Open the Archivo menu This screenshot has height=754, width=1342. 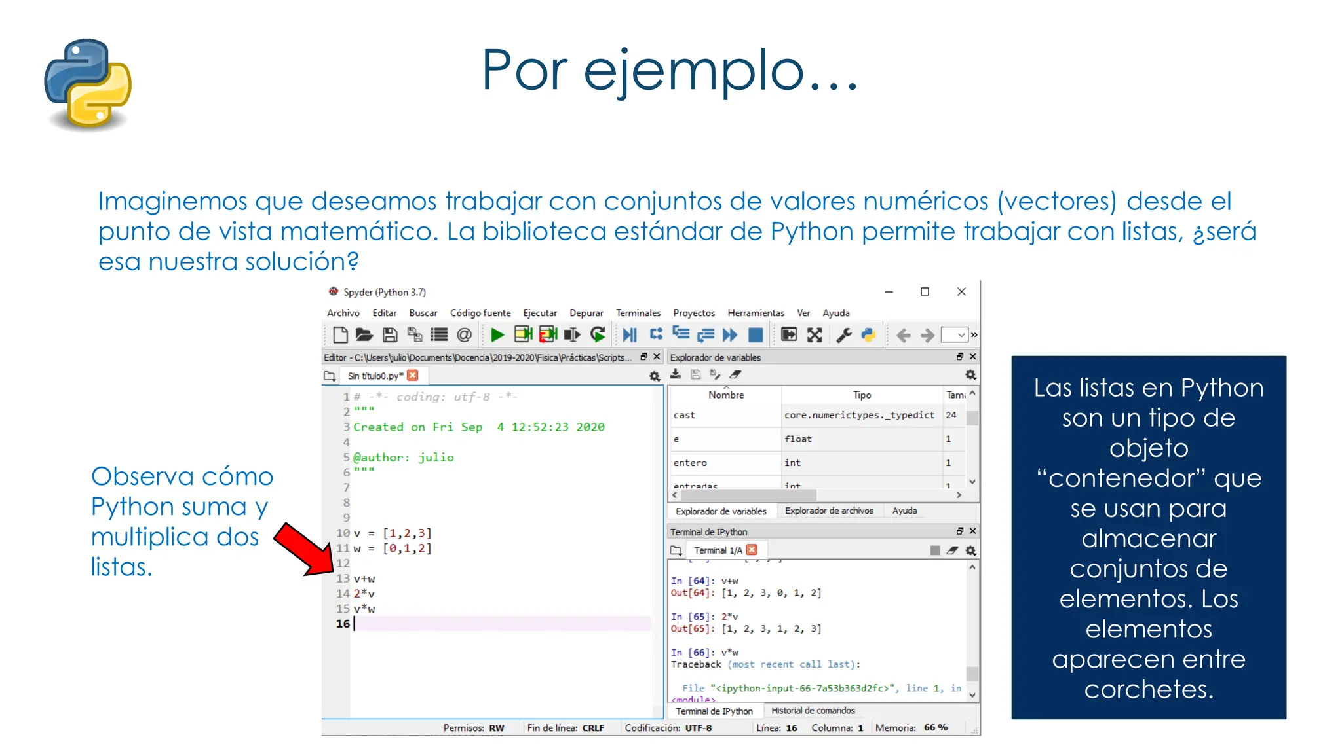(343, 313)
